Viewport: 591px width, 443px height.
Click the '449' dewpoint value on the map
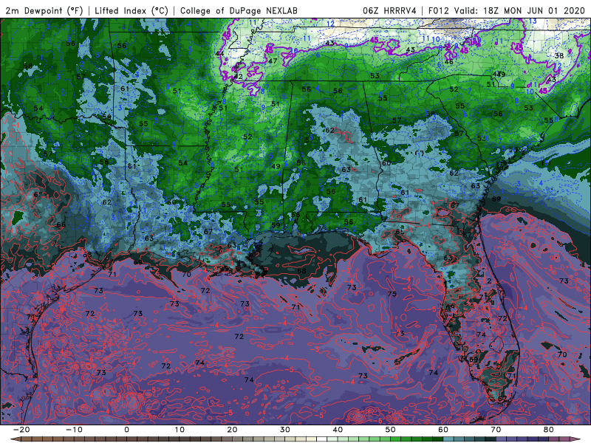[499, 75]
